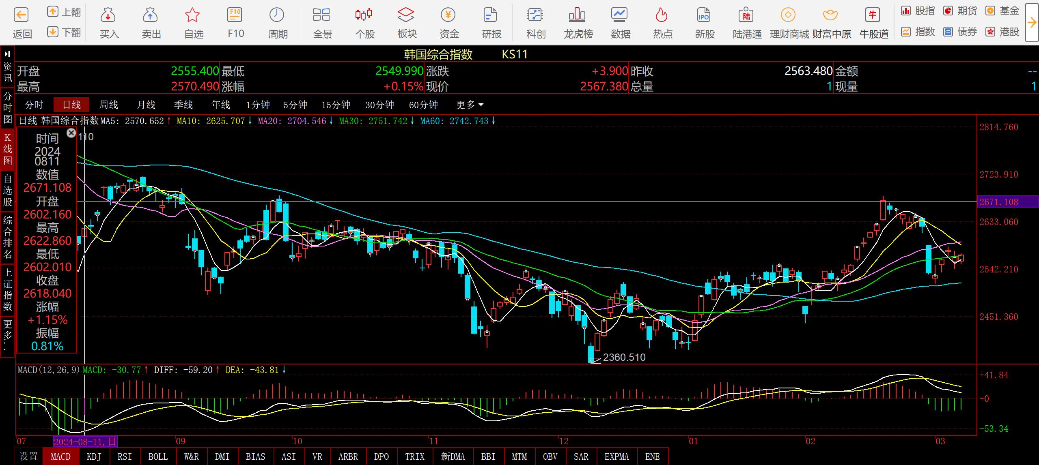Close the data tooltip panel with the X

[x=71, y=133]
